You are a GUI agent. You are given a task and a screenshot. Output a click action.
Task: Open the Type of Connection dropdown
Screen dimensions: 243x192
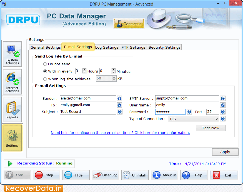(x=194, y=119)
